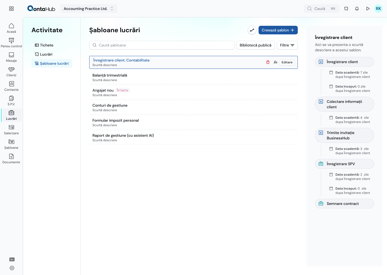Open the S.P.V. sidebar section

pos(11,100)
